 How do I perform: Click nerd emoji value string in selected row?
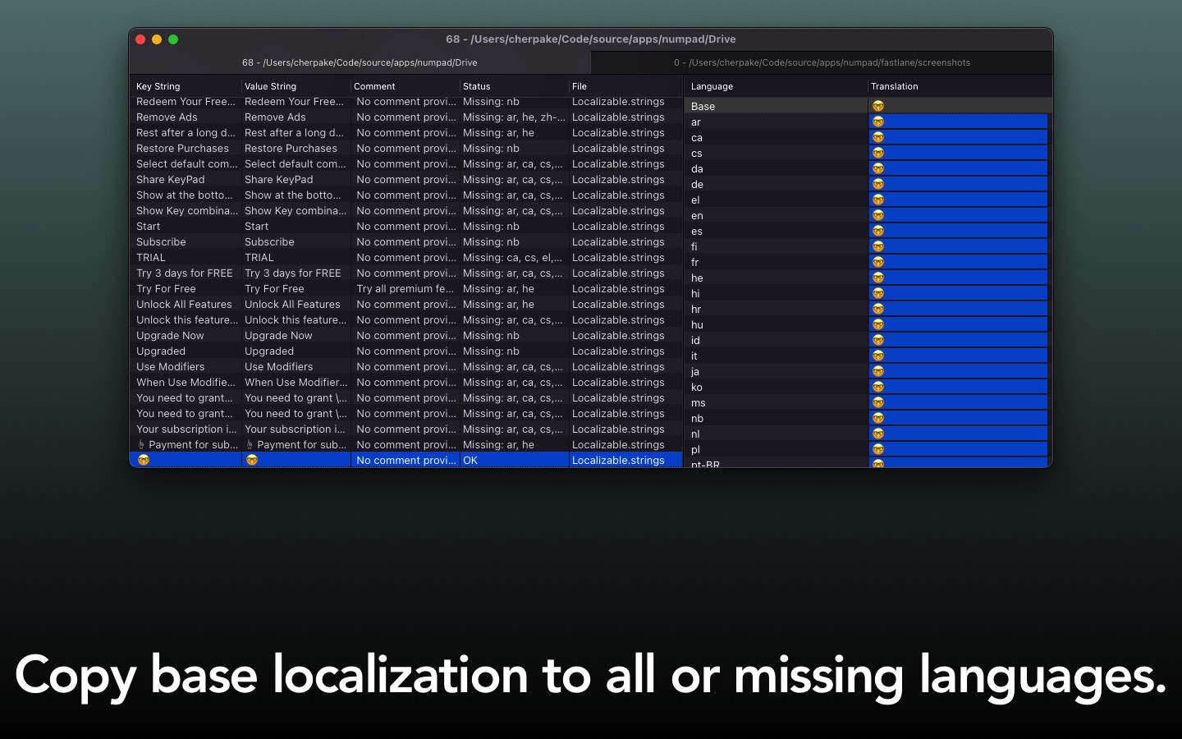(252, 460)
